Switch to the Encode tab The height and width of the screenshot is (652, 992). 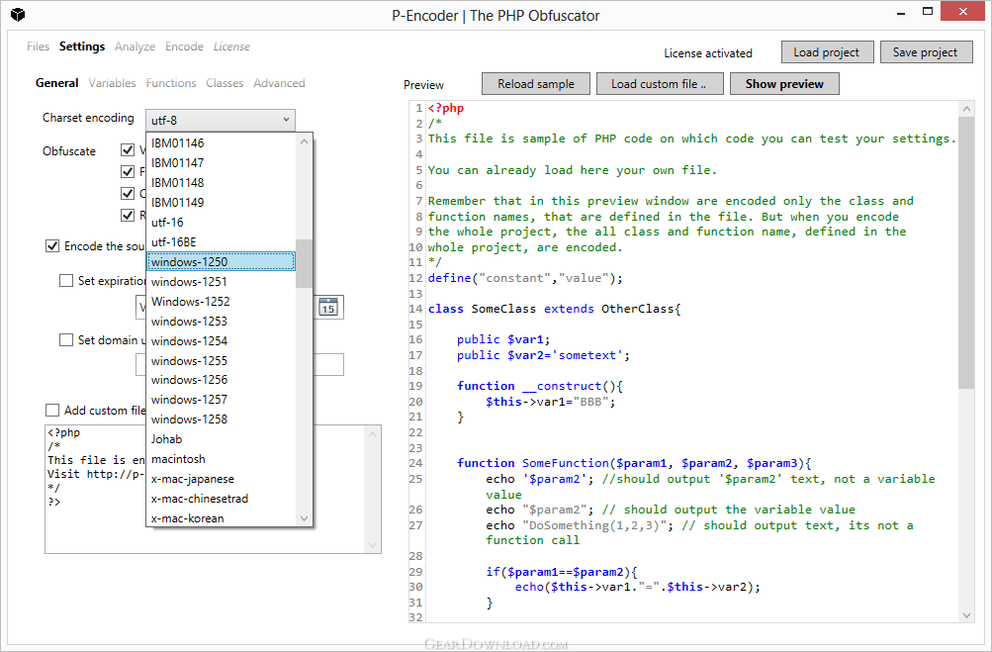[184, 47]
